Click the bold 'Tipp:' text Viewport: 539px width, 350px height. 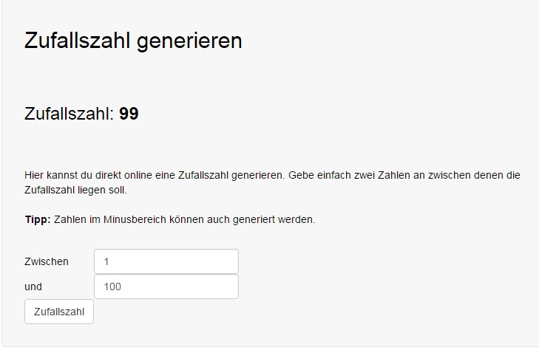(38, 219)
